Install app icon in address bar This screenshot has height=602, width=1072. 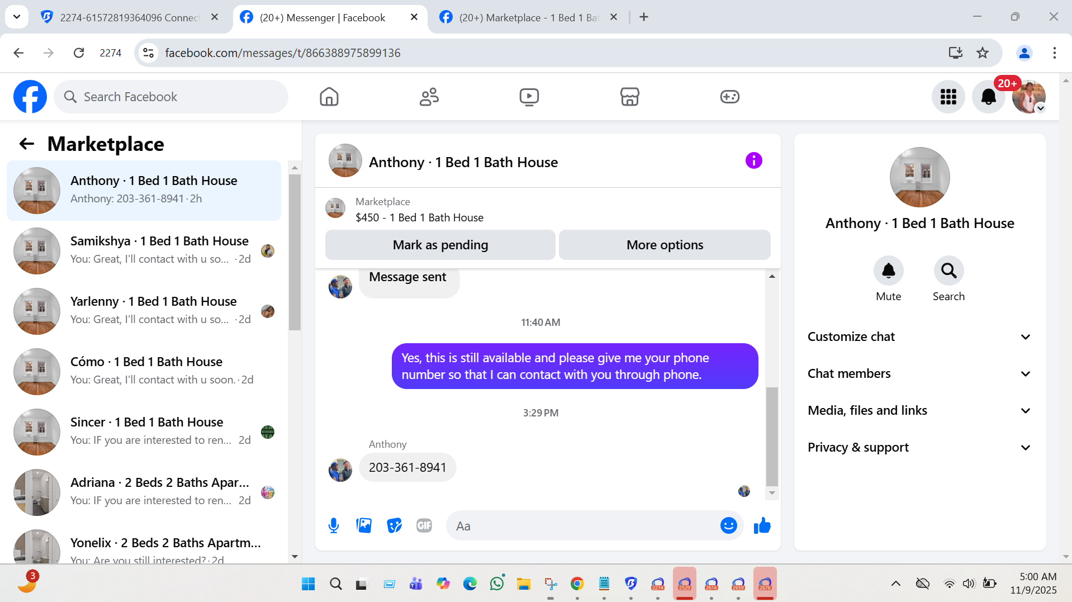click(956, 53)
